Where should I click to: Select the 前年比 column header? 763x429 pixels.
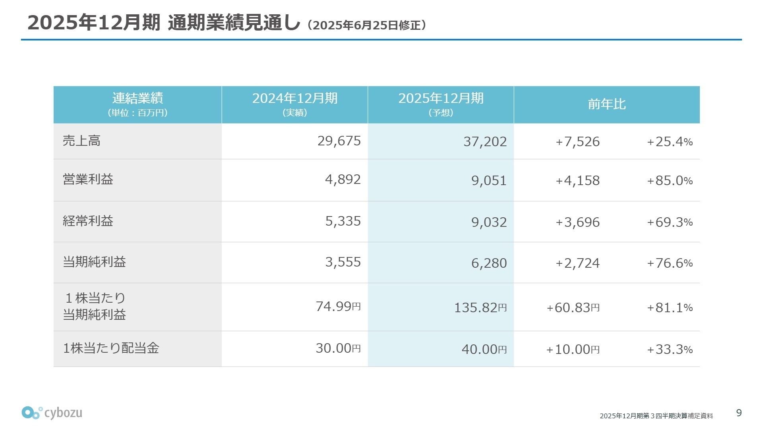coord(606,104)
